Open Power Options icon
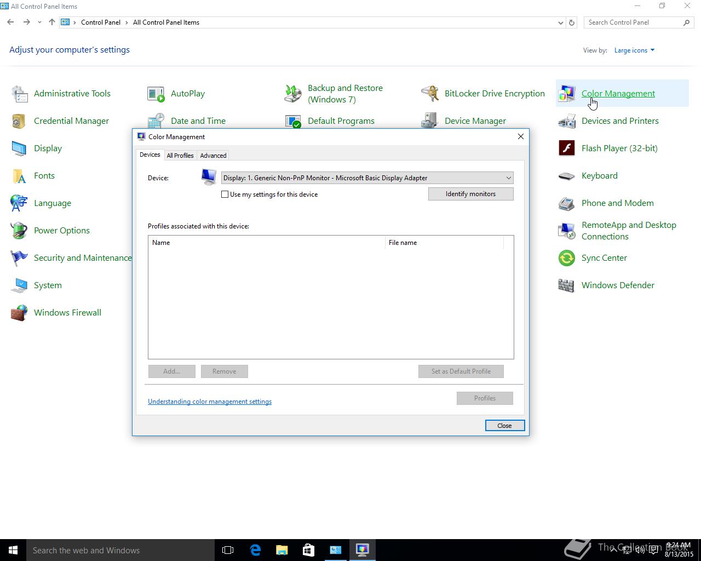The image size is (701, 561). 19,231
